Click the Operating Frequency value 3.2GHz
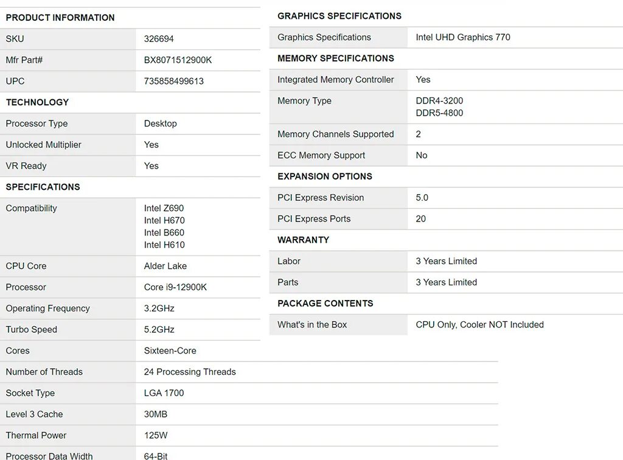Viewport: 623px width, 460px height. click(x=159, y=308)
